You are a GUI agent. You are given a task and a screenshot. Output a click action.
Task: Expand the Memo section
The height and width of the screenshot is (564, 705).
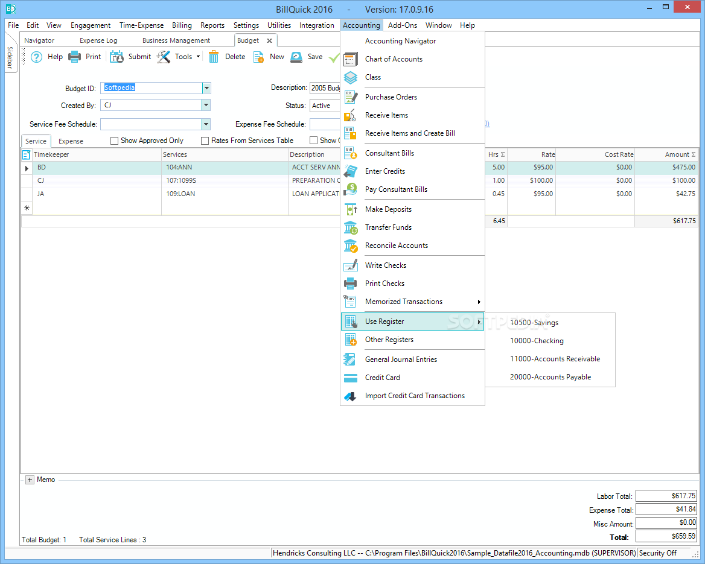[x=30, y=480]
